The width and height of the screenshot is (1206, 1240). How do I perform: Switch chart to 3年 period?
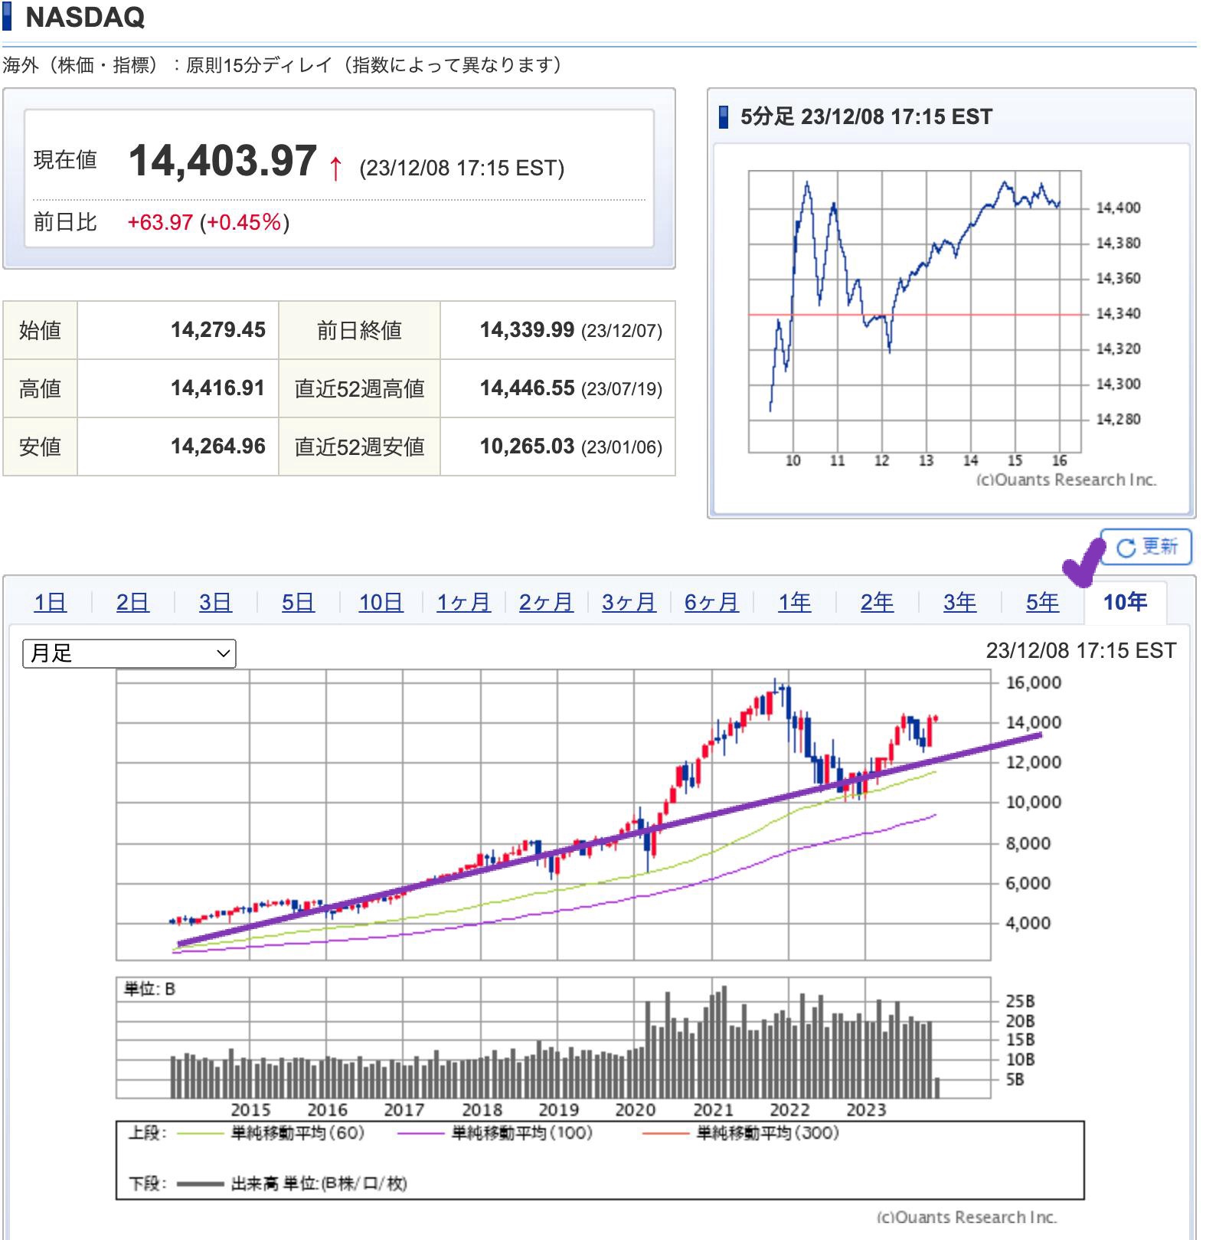[x=959, y=602]
